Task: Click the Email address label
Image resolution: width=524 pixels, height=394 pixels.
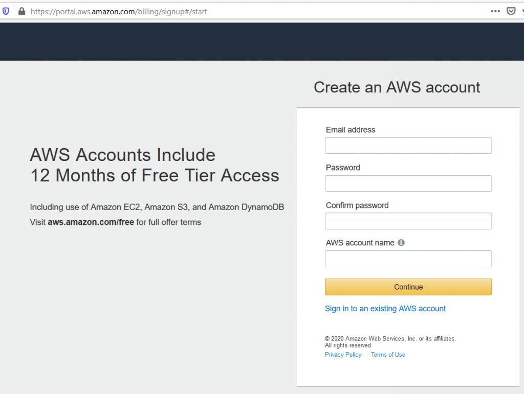Action: [x=351, y=130]
